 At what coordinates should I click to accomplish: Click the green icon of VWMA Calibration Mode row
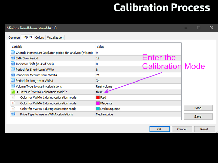pos(13,92)
